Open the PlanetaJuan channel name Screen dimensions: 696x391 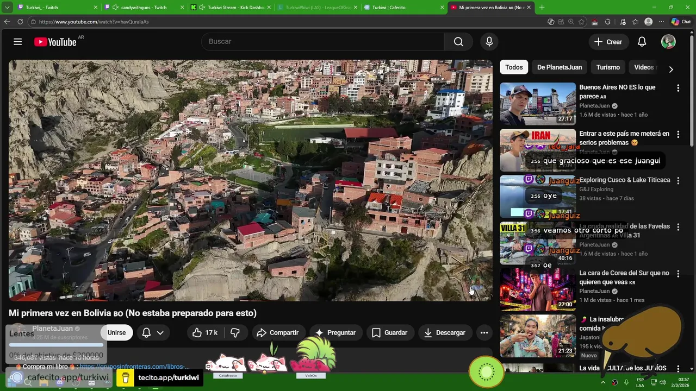pos(52,329)
